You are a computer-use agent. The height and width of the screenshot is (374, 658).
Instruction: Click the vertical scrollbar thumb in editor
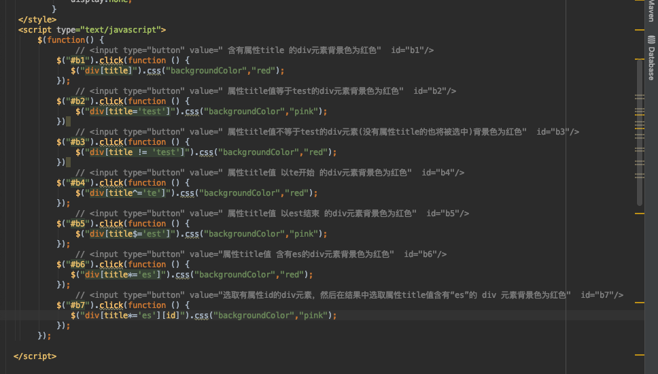[x=640, y=132]
